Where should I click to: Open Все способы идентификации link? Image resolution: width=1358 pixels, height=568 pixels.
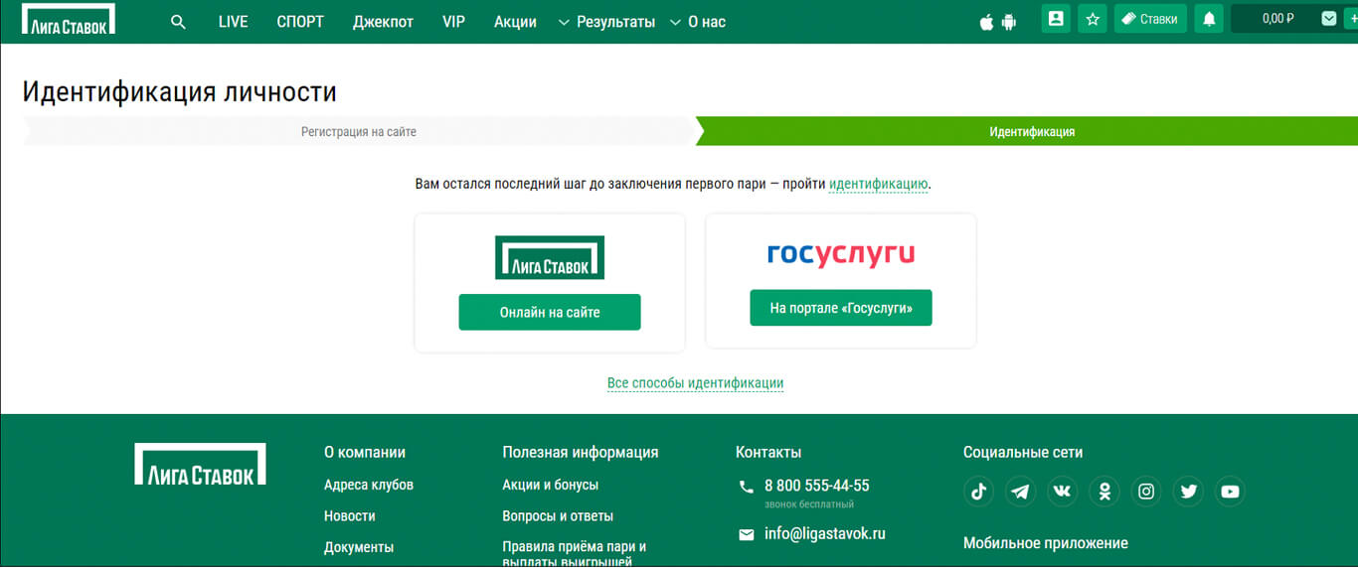coord(695,383)
